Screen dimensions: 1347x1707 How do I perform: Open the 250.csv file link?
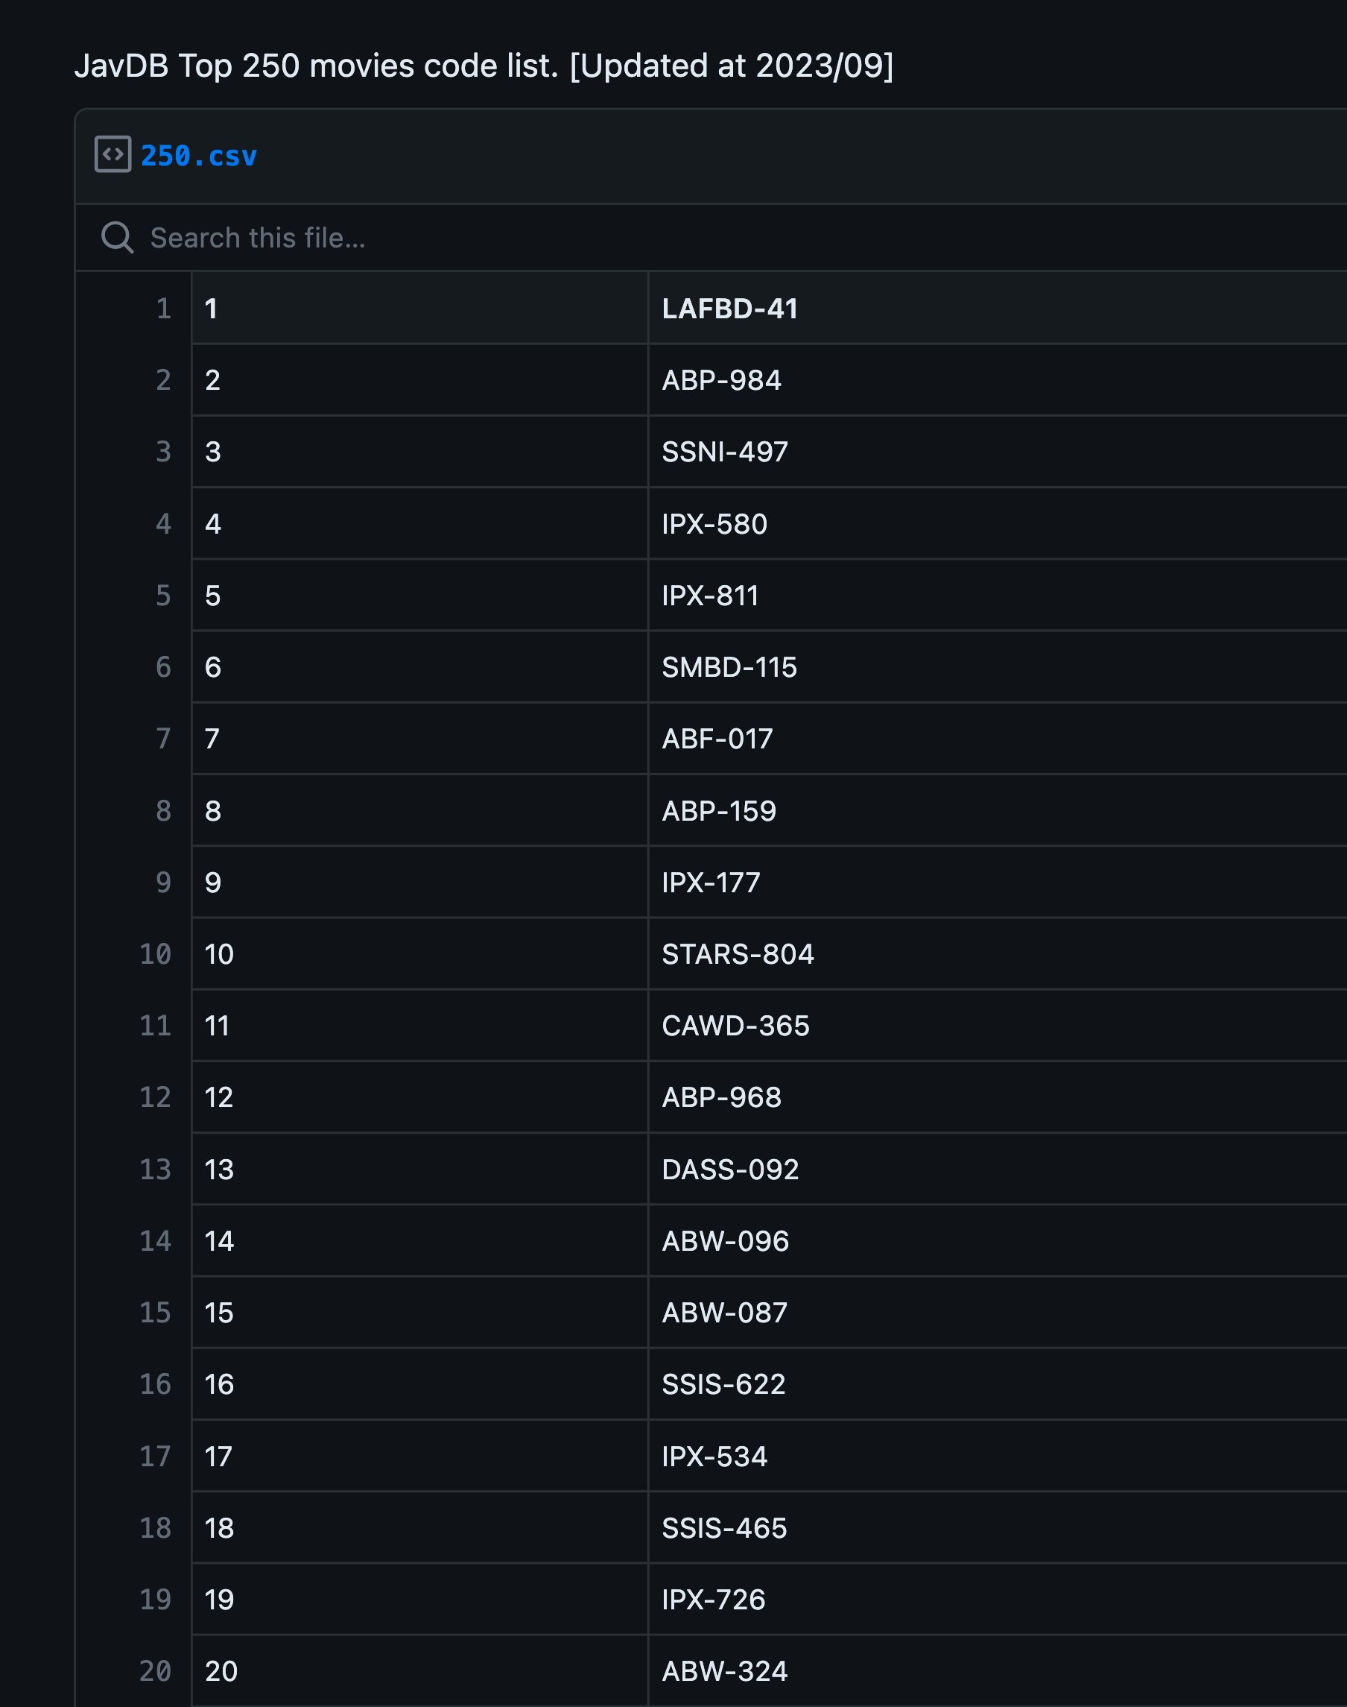tap(199, 157)
